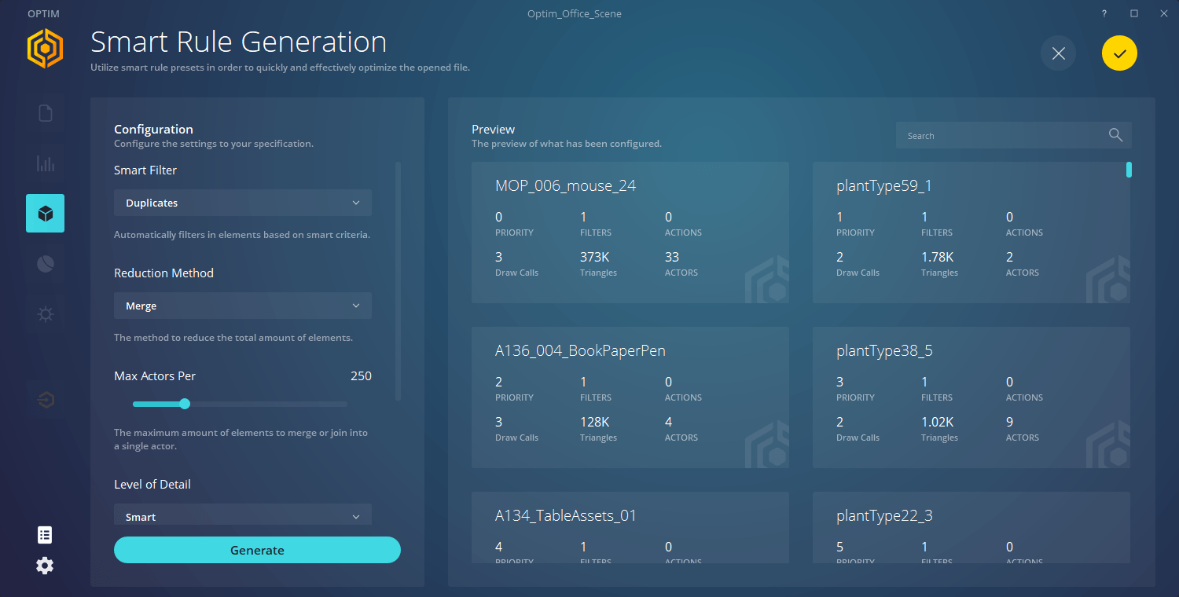Open the pie chart analysis panel
Screen dimensions: 1179x597
point(45,263)
